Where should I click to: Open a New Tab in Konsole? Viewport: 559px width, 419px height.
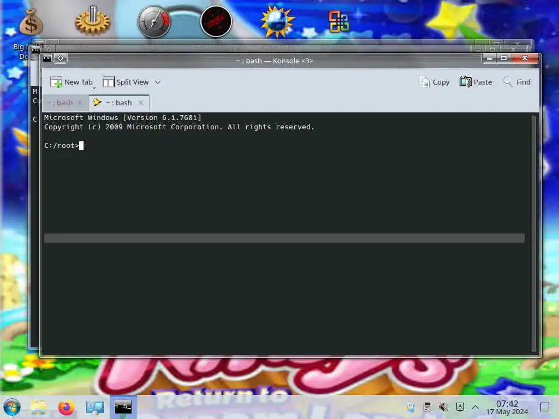click(x=72, y=82)
